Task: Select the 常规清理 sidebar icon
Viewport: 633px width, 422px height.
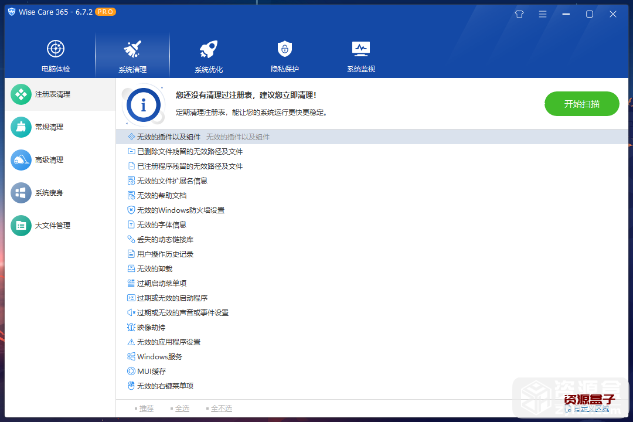Action: click(21, 127)
